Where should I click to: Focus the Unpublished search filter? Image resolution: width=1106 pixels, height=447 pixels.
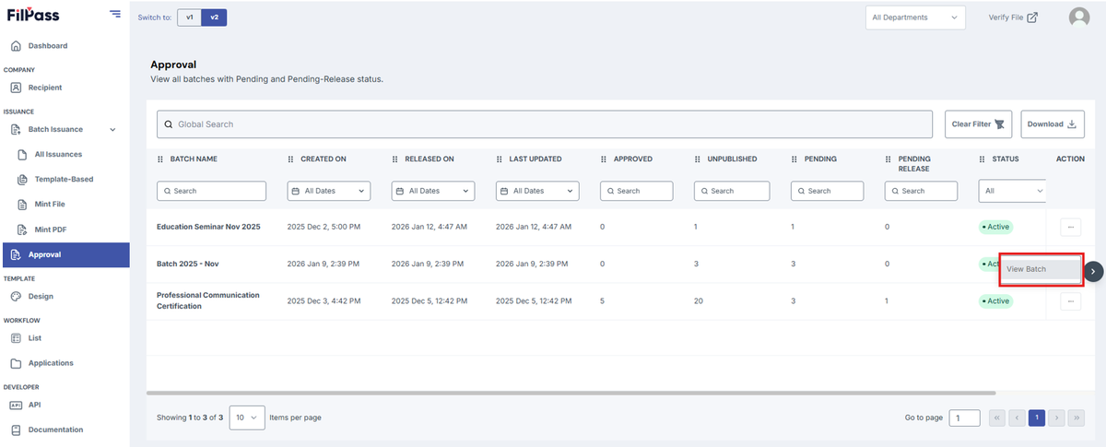pyautogui.click(x=732, y=191)
